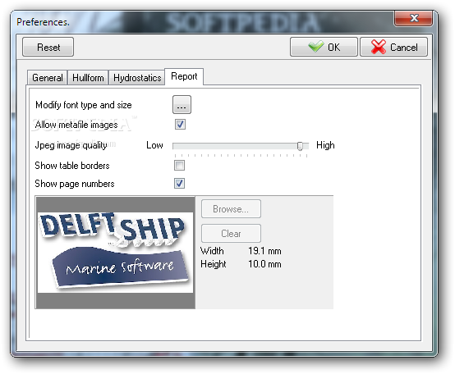
Task: Click the 10.0 mm height value
Action: (264, 264)
